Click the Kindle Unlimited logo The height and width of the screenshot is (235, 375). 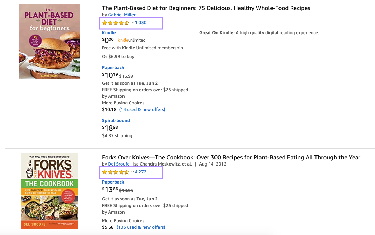pyautogui.click(x=131, y=40)
